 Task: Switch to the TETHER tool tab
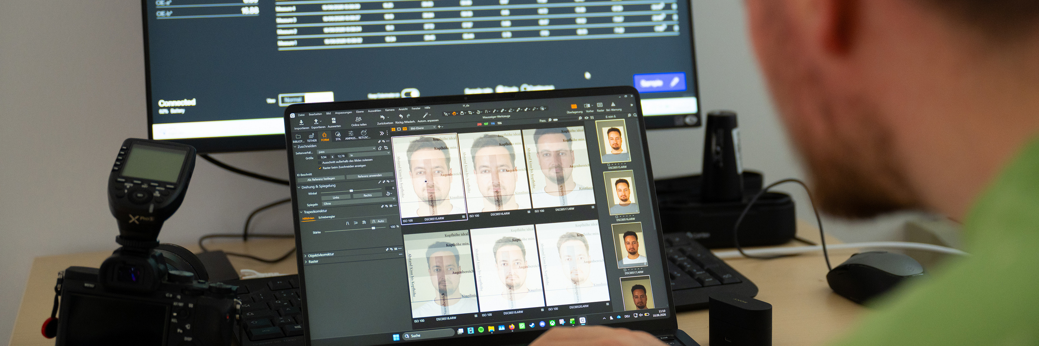(312, 138)
